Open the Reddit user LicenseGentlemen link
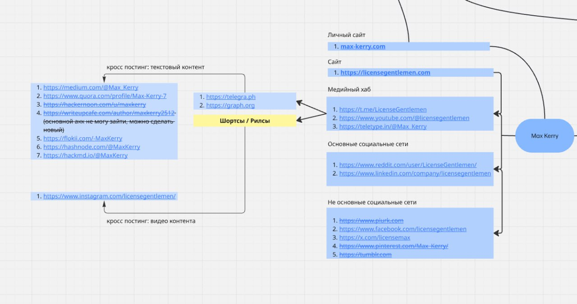The width and height of the screenshot is (577, 304). pos(408,165)
